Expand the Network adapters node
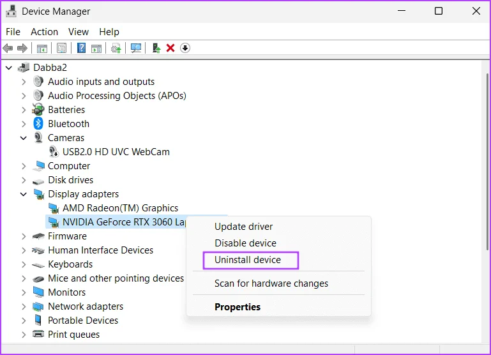Screen dimensions: 491x355 (24, 306)
